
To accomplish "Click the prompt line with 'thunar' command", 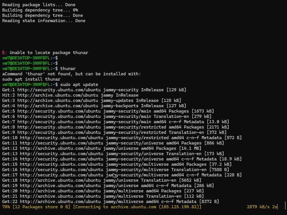I will click(39, 69).
